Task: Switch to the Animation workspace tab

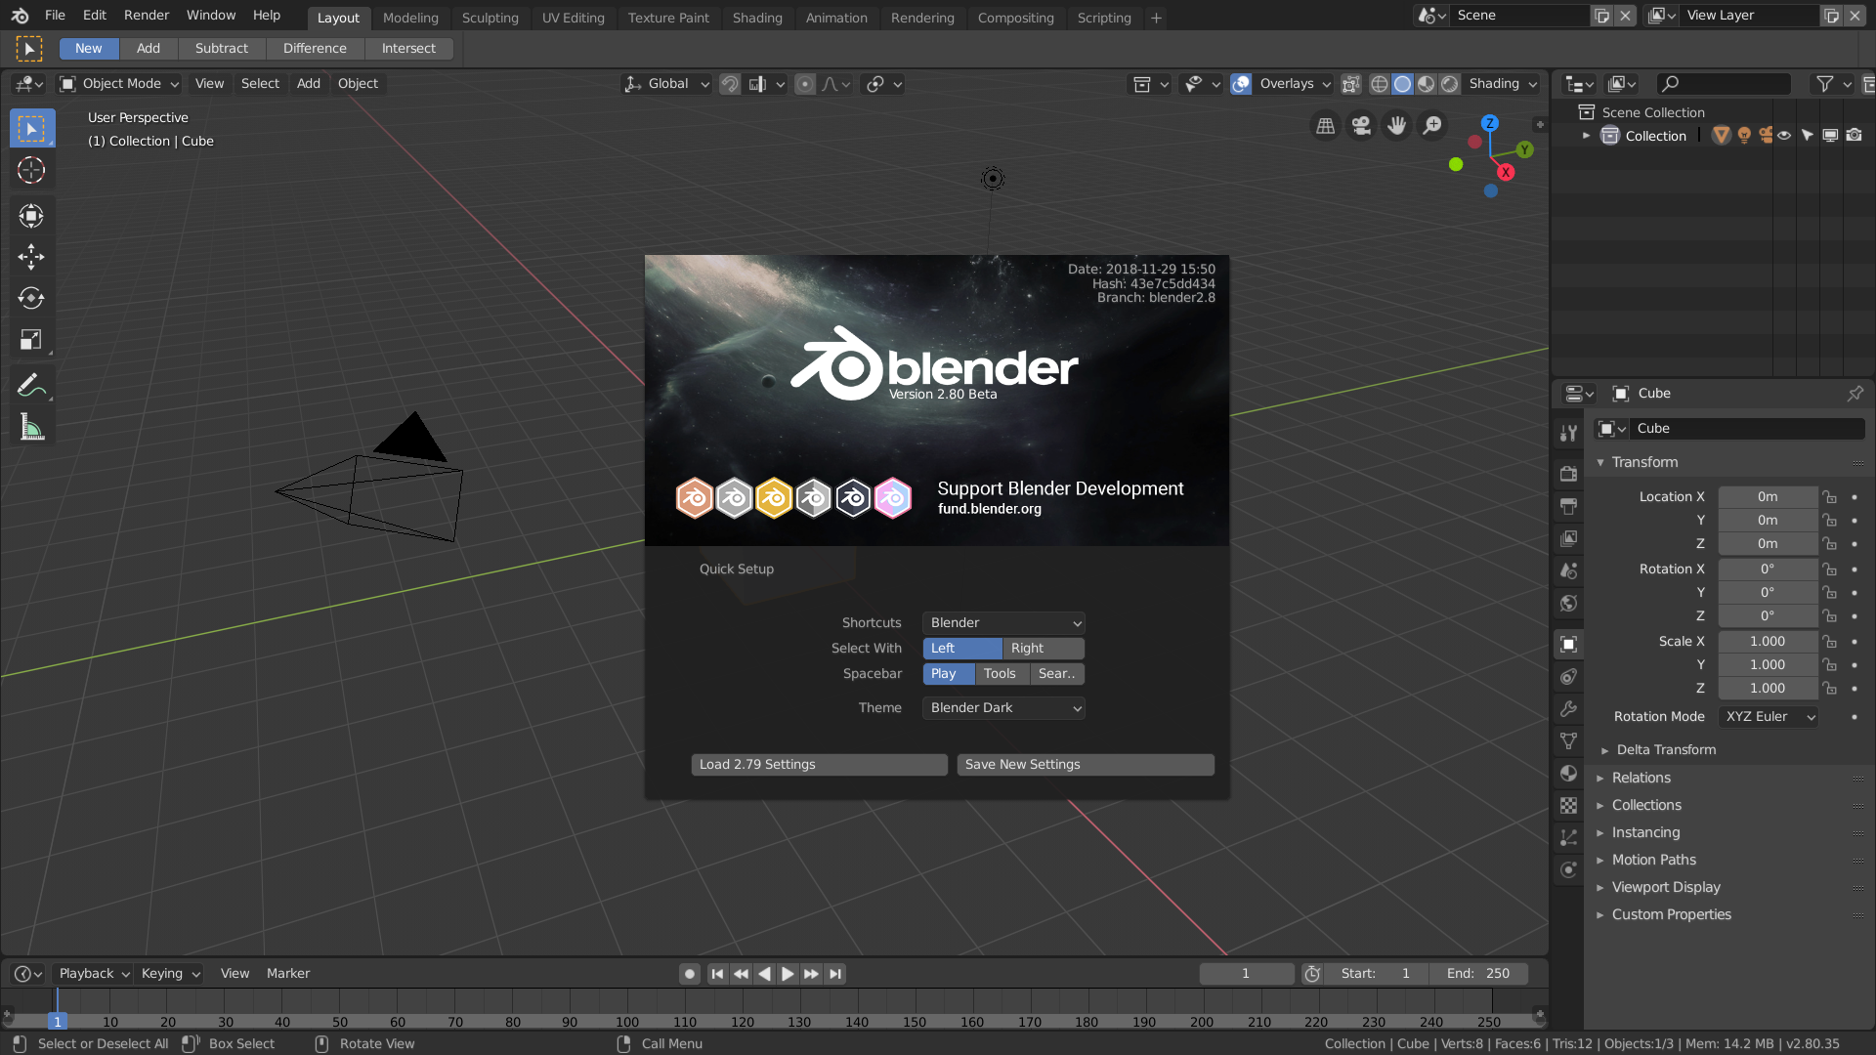Action: pyautogui.click(x=836, y=17)
